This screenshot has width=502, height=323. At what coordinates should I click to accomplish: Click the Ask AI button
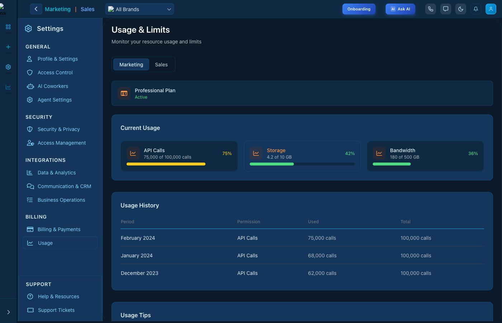pos(401,9)
